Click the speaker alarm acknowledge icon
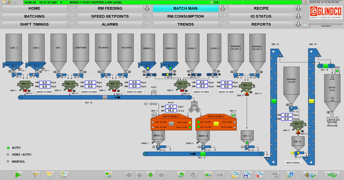The width and height of the screenshot is (344, 180). coord(310,175)
